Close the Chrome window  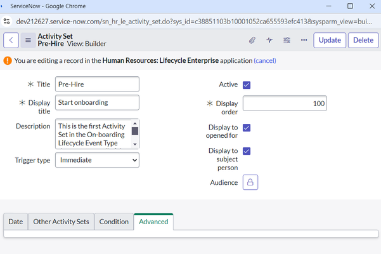point(371,6)
